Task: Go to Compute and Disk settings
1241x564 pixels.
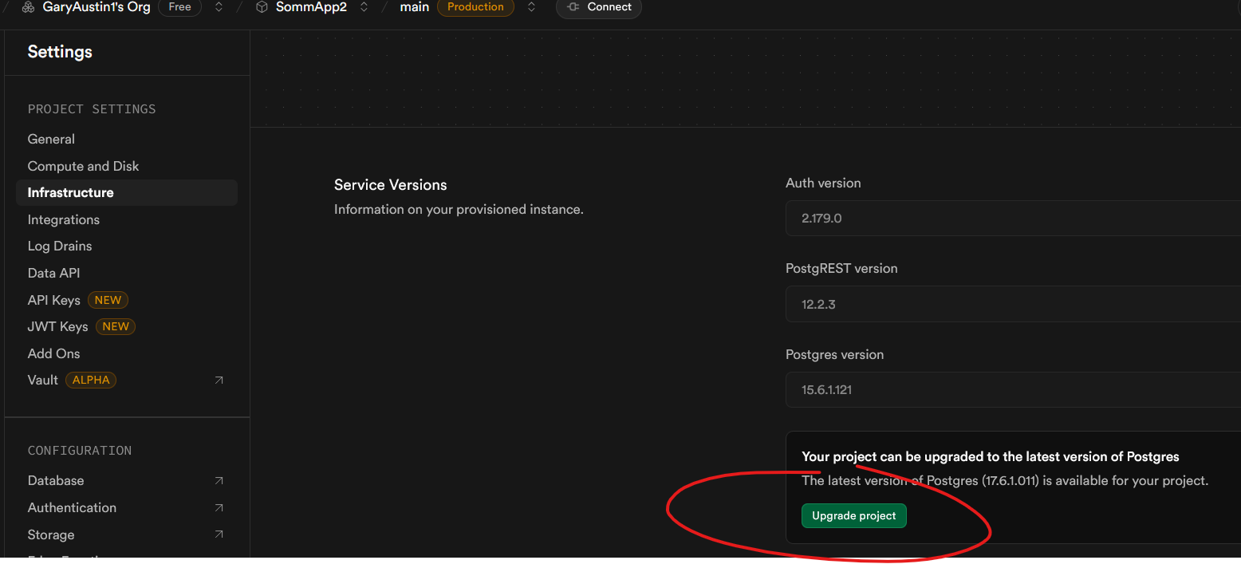Action: click(x=83, y=166)
